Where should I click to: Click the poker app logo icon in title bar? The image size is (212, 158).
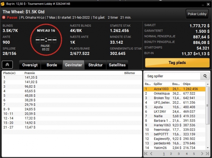tap(2, 4)
